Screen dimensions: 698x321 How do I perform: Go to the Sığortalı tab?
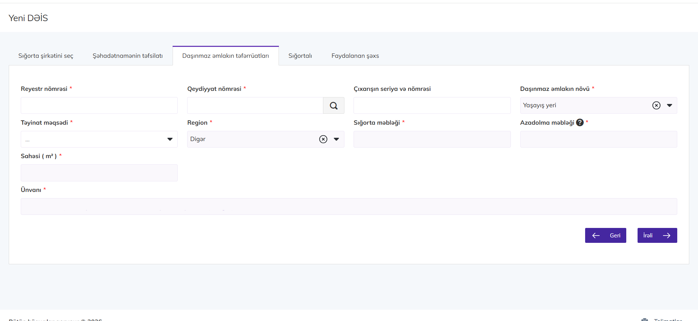(300, 56)
